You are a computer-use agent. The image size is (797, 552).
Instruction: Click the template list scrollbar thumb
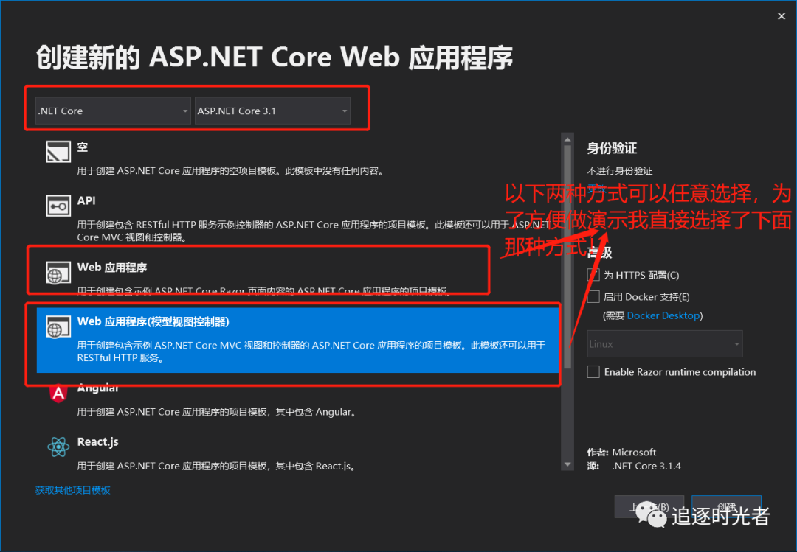[x=567, y=257]
